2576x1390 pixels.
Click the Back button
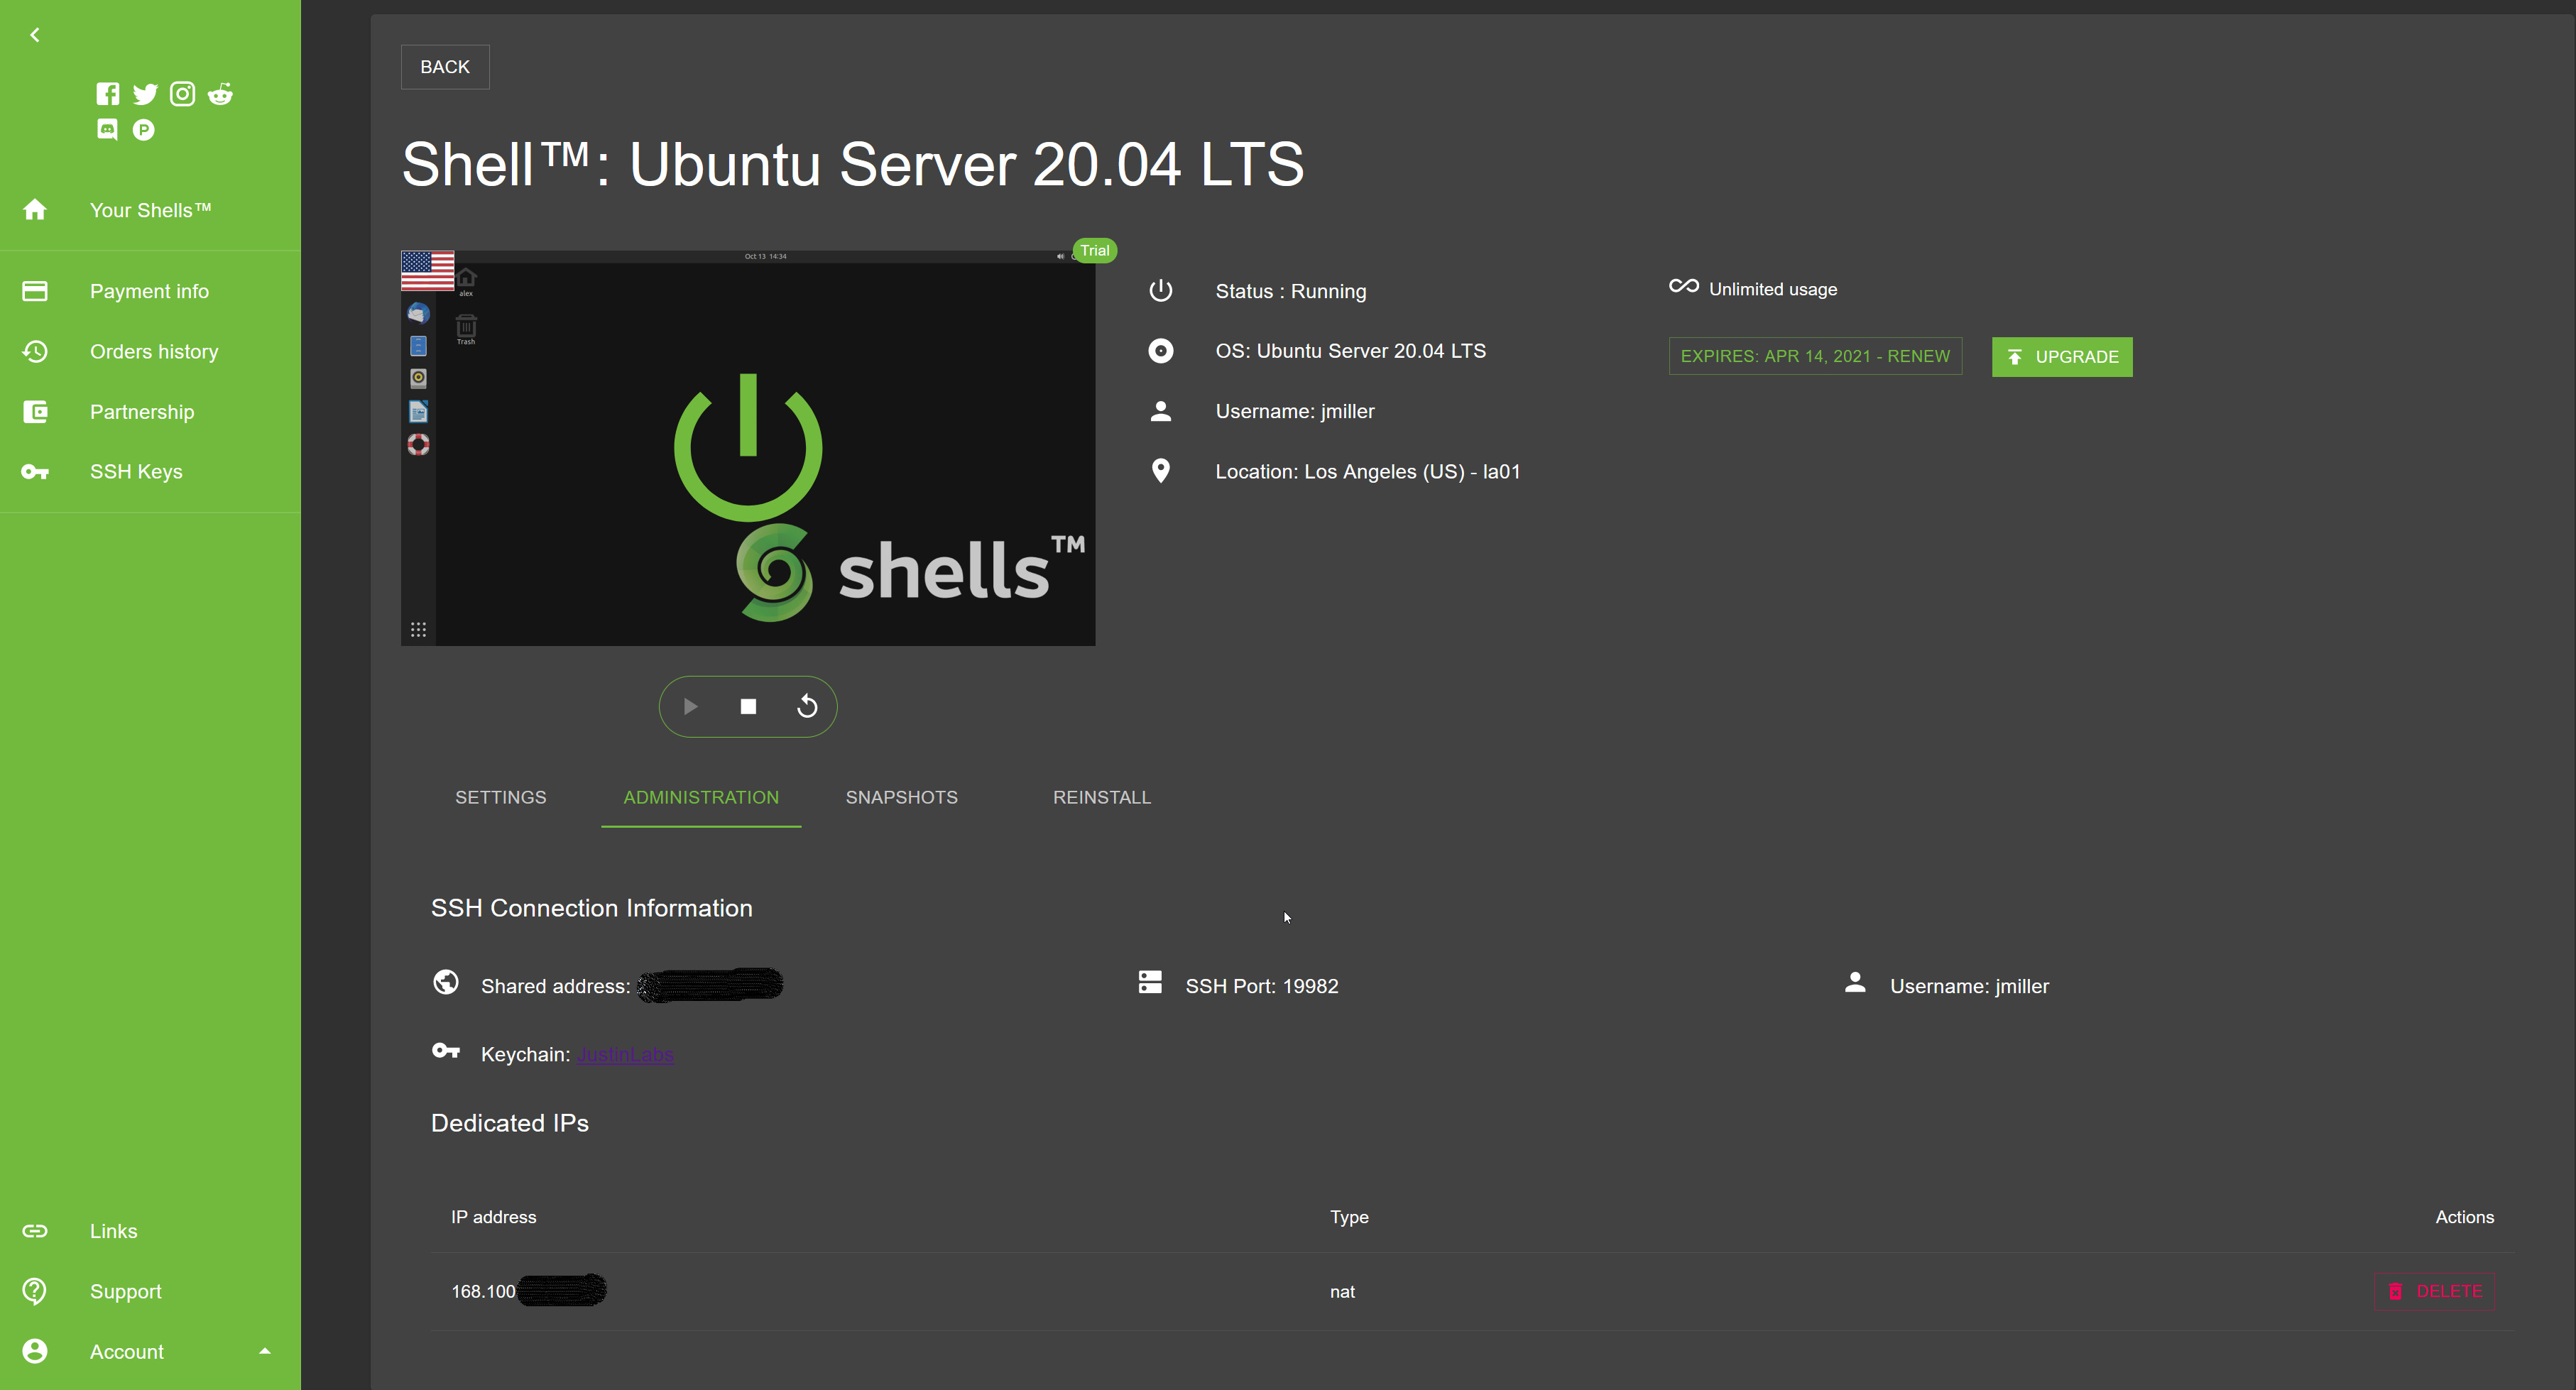(445, 67)
